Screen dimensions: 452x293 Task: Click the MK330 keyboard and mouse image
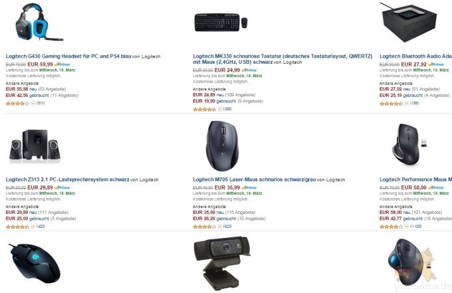(x=221, y=22)
